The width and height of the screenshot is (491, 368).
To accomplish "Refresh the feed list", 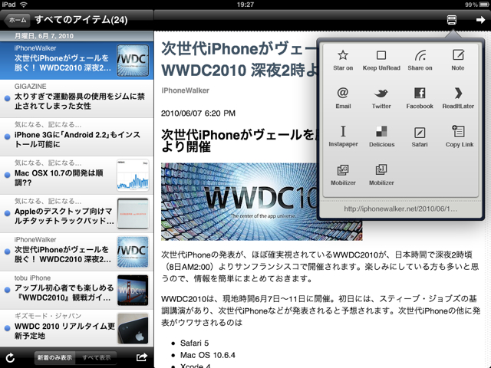I will (11, 357).
